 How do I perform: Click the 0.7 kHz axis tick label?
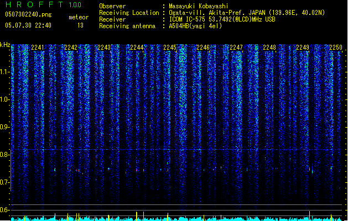coord(5,182)
